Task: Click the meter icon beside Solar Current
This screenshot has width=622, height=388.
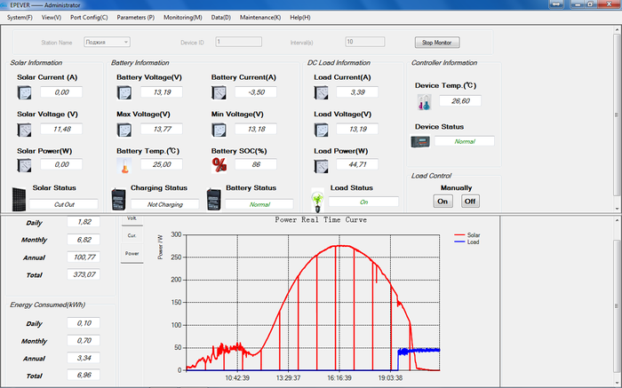Action: [x=26, y=92]
